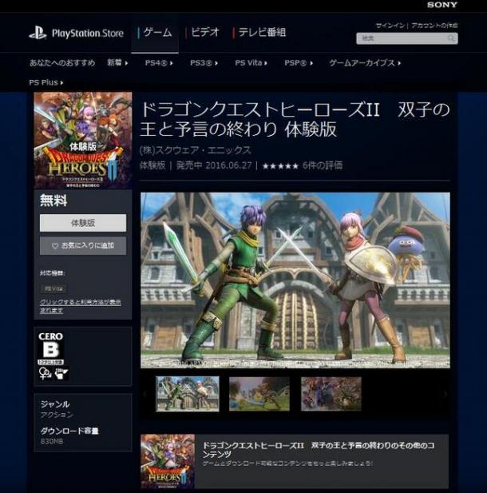The height and width of the screenshot is (493, 487).
Task: Click the five-star rating
Action: [x=280, y=165]
